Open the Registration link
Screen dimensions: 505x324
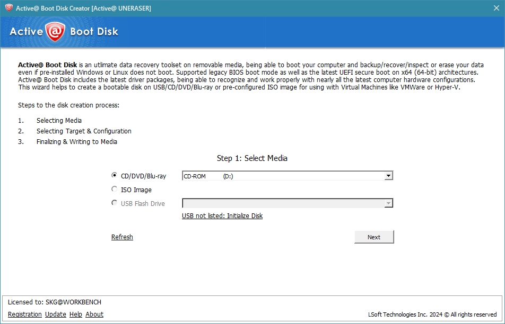coord(25,314)
